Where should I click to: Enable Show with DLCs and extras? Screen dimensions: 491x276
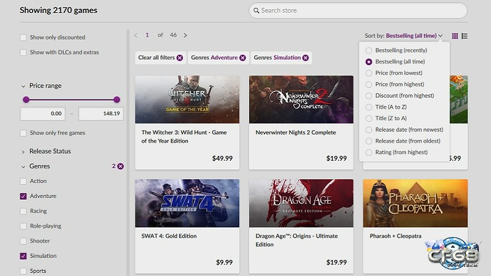[23, 52]
